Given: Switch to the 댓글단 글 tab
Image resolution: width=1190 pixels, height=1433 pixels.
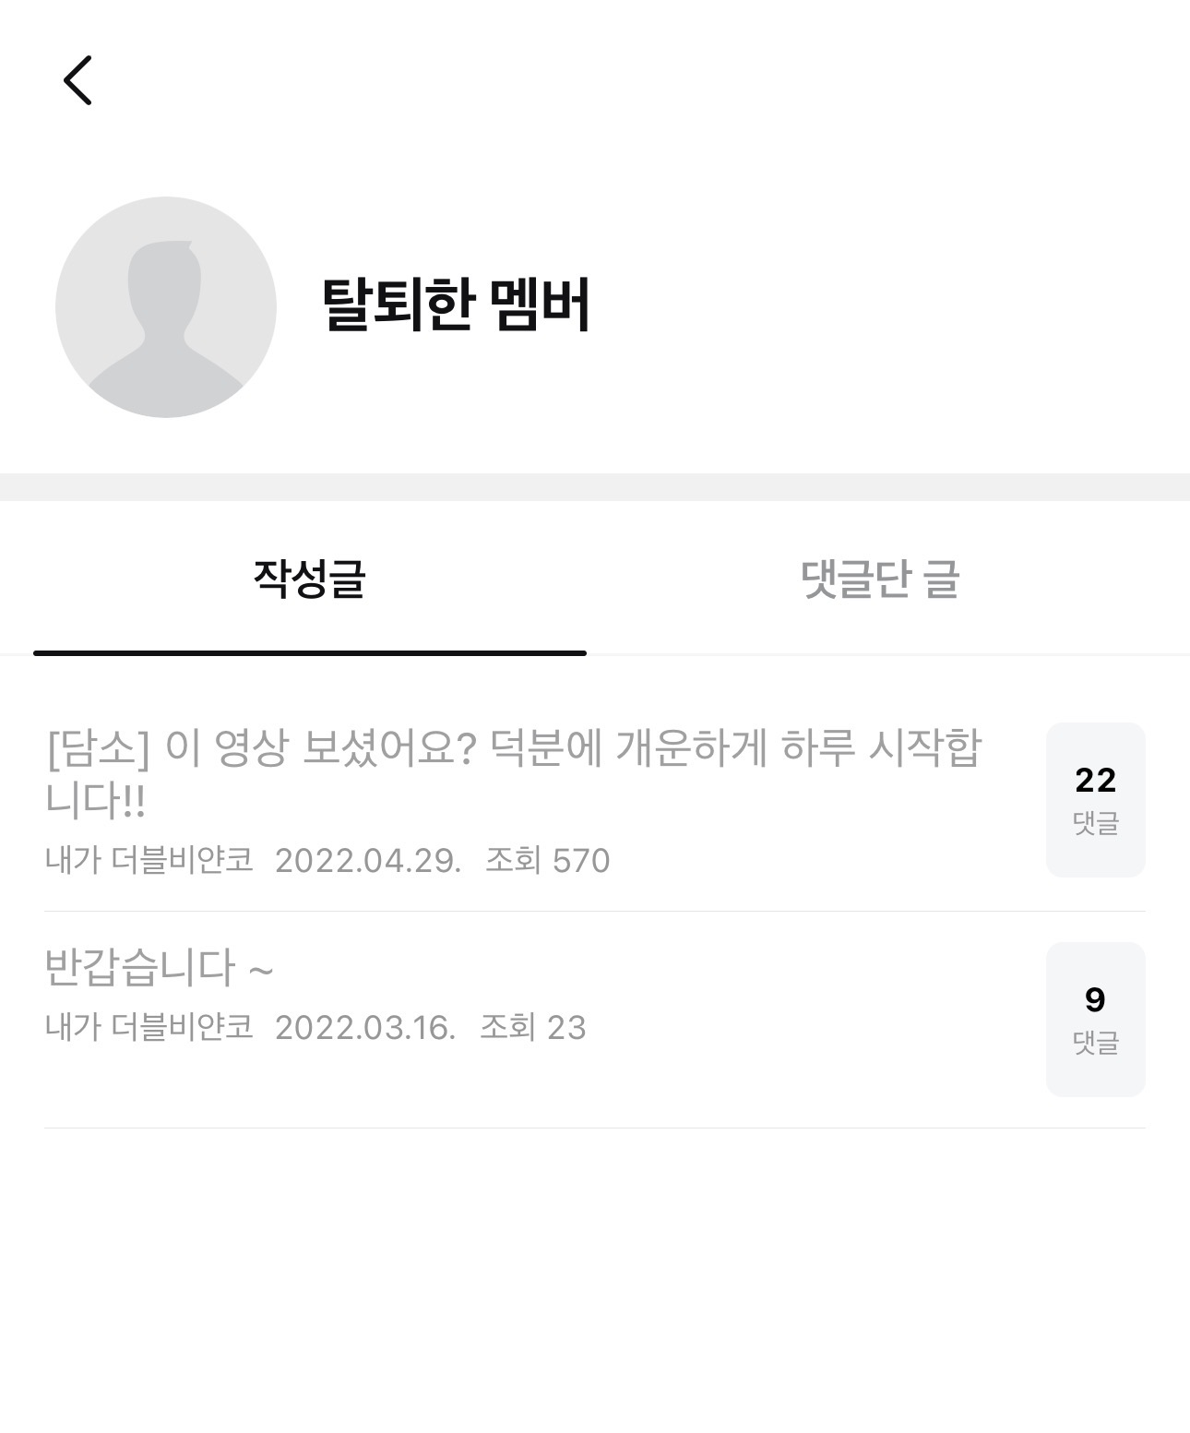Looking at the screenshot, I should (x=880, y=579).
